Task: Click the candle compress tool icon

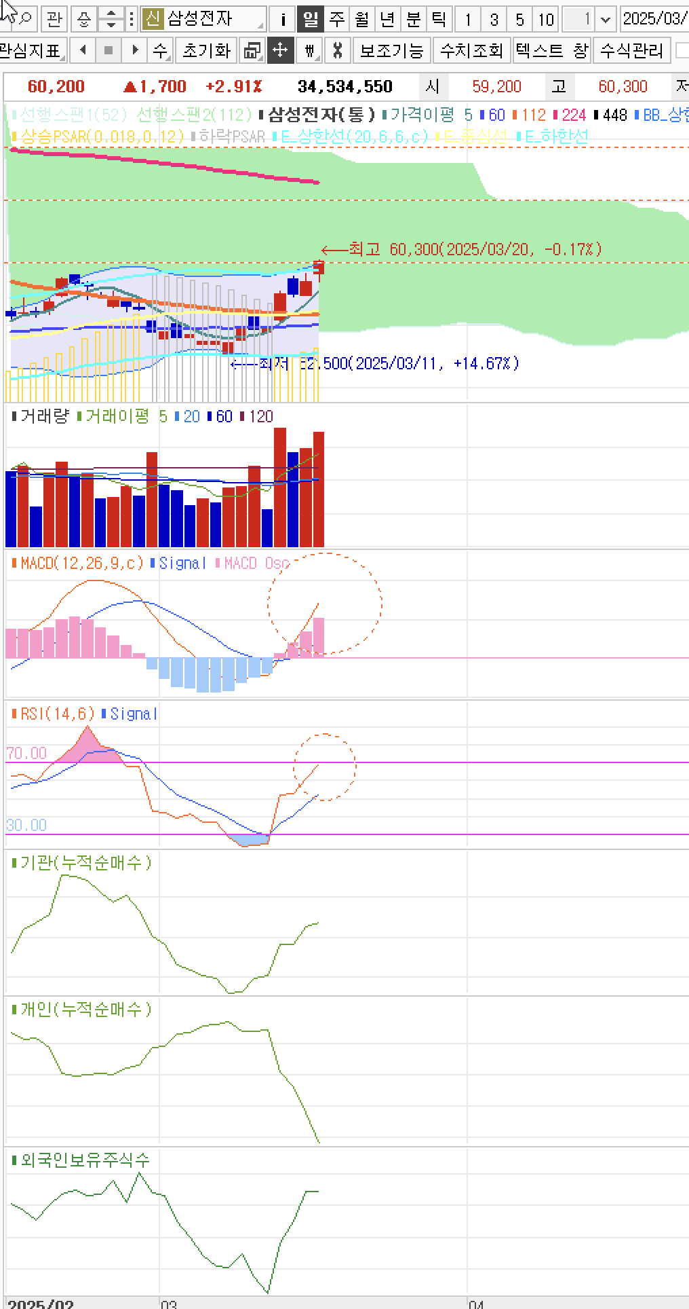Action: (x=310, y=50)
